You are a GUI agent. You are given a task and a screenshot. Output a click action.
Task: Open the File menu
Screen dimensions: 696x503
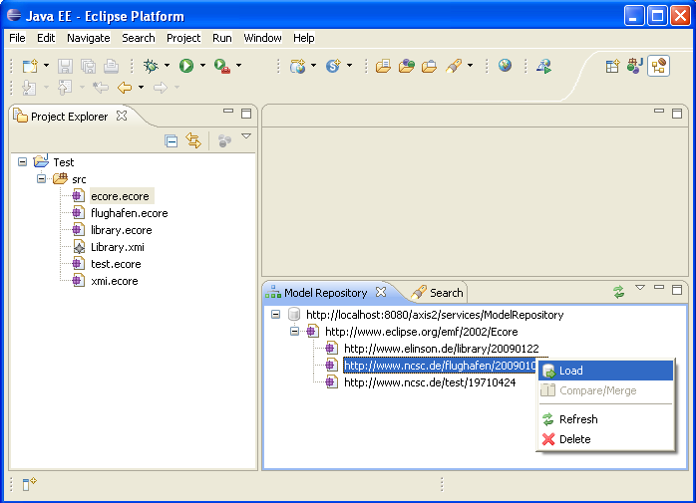pos(17,38)
